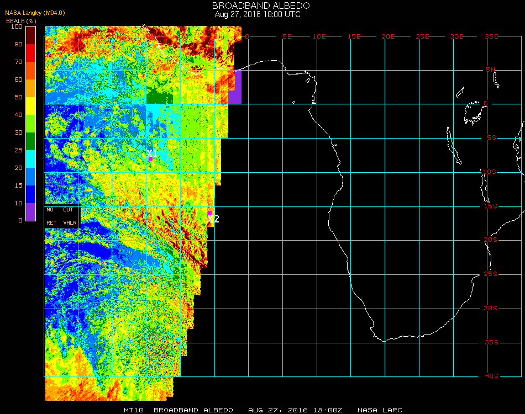525x414 pixels.
Task: Click the magenta X1 marker on the map
Action: (150, 158)
